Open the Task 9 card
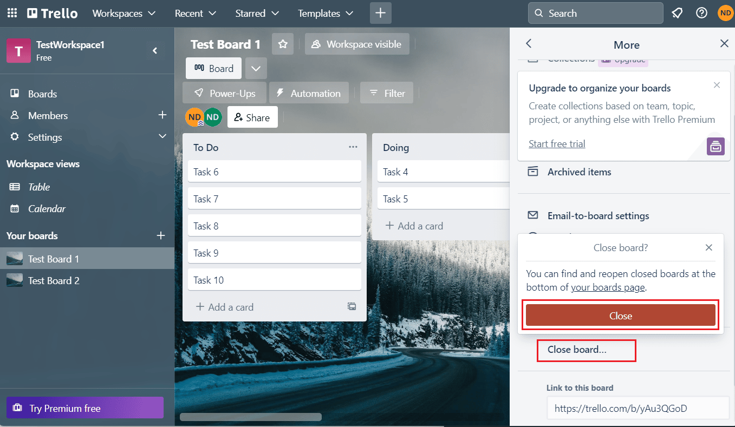 pos(275,253)
